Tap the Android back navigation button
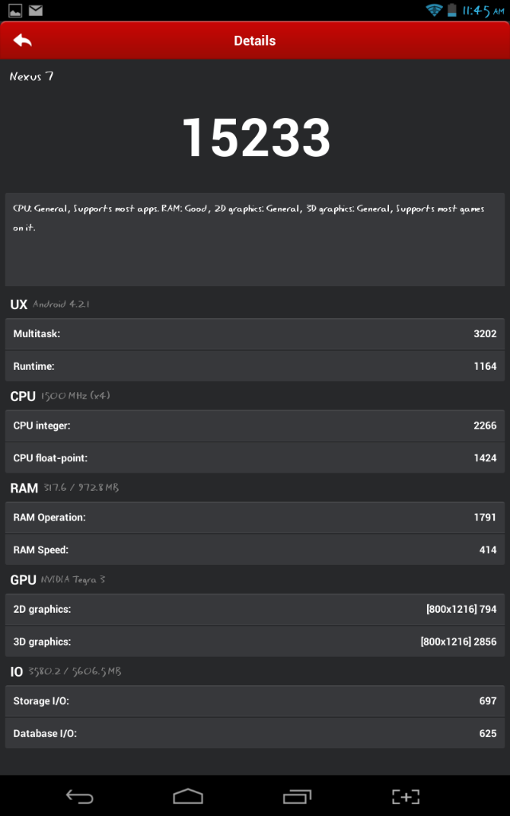510x816 pixels. tap(79, 796)
